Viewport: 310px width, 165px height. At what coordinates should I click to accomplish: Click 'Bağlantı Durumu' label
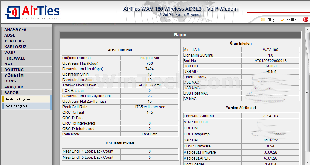pyautogui.click(x=76, y=58)
